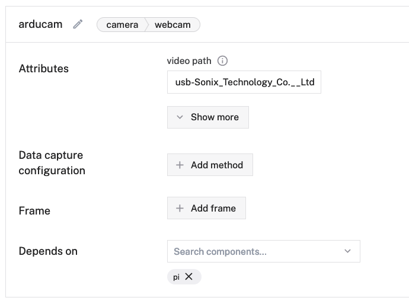This screenshot has width=409, height=304.
Task: Click the plus icon on Add frame
Action: point(180,209)
